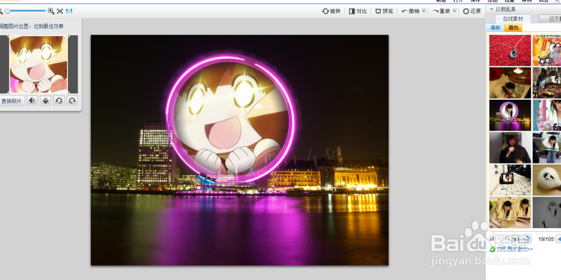Click the anime photo crop preview
This screenshot has height=280, width=561.
click(39, 64)
